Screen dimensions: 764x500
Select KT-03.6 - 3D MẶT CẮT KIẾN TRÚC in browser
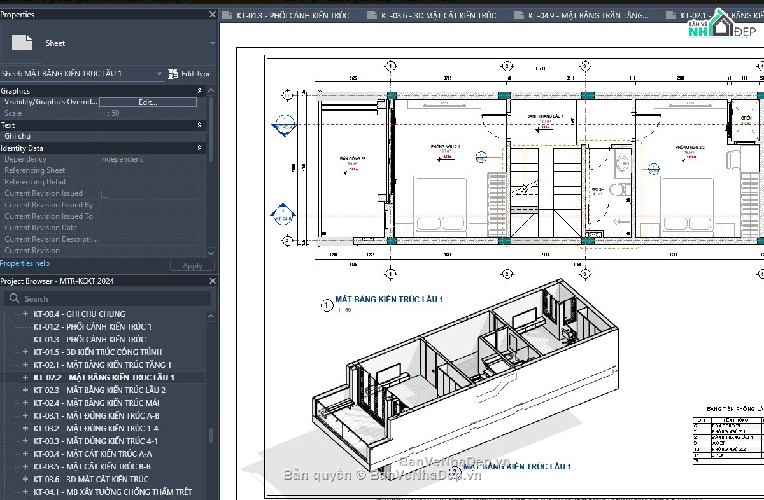coord(91,479)
